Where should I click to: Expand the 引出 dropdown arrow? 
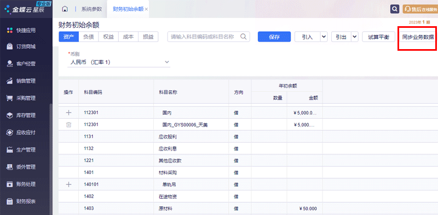pos(355,37)
